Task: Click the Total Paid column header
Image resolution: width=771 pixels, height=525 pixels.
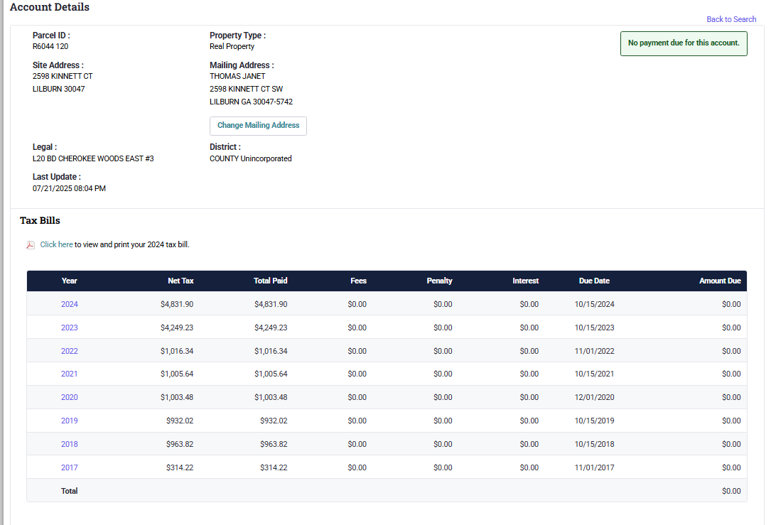Action: [x=270, y=281]
